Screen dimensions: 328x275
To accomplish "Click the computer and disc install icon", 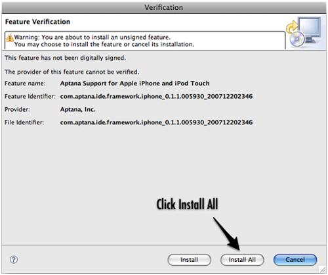I will point(304,32).
